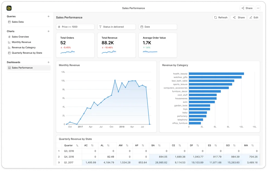Image resolution: width=267 pixels, height=171 pixels.
Task: Sort the AL column in the table
Action: (108, 145)
